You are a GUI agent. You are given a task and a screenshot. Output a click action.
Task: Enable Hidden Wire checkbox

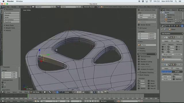click(x=139, y=64)
